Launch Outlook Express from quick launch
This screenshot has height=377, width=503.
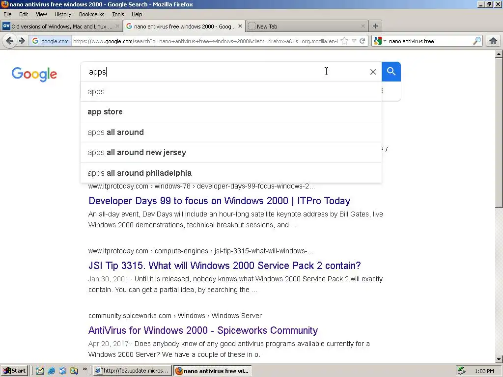point(62,371)
